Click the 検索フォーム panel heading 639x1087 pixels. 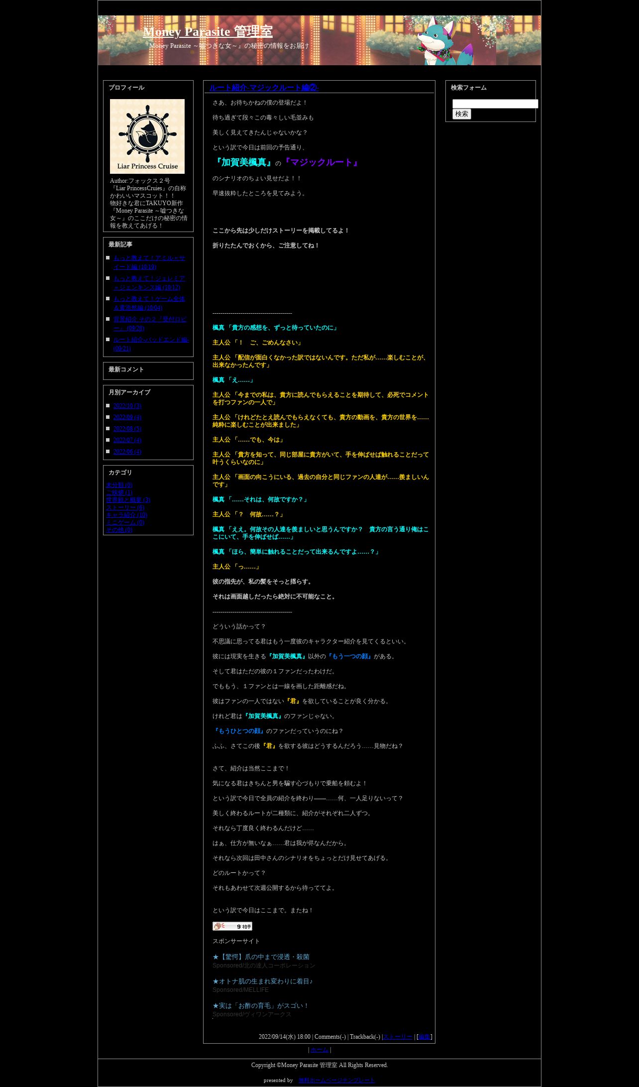(469, 88)
